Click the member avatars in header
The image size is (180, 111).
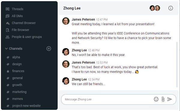[155, 8]
